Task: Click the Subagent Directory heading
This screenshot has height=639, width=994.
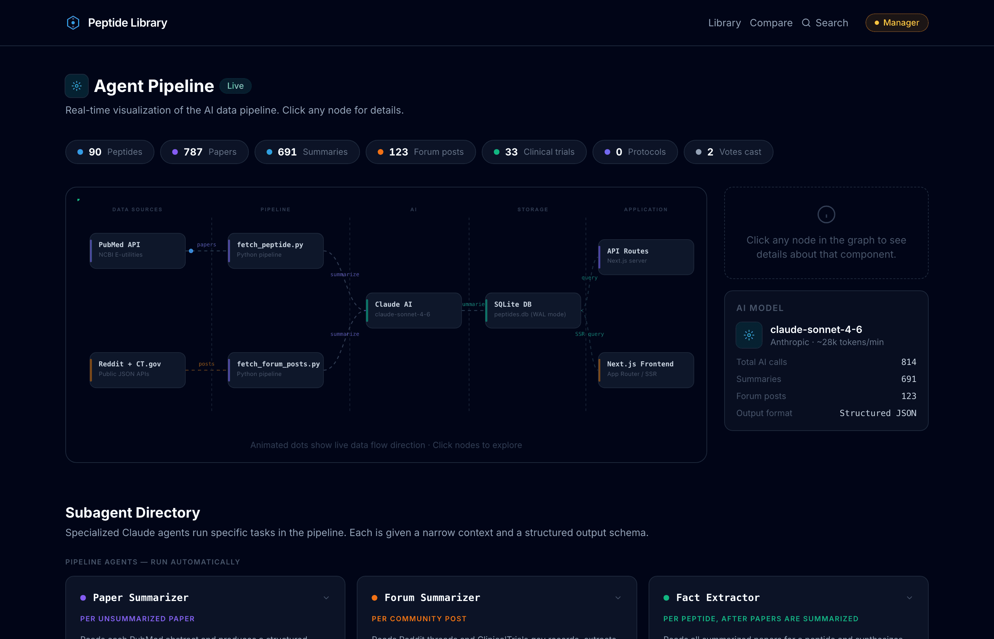Action: [x=133, y=513]
